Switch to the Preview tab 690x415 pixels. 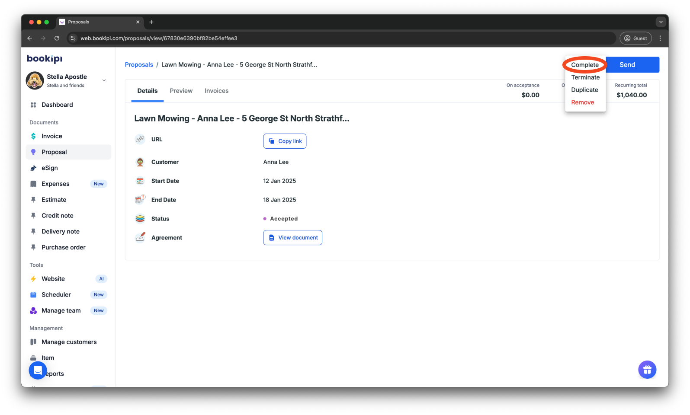pos(181,91)
